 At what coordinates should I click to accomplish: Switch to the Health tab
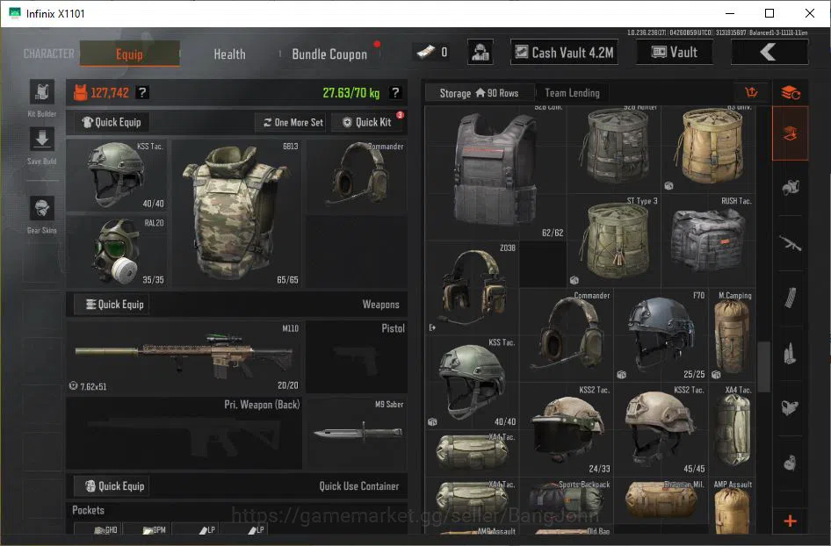pyautogui.click(x=229, y=54)
